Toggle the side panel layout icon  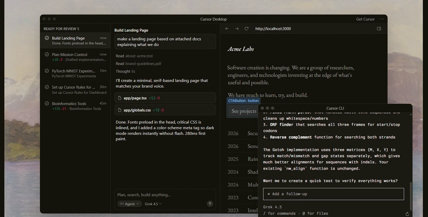[379, 29]
